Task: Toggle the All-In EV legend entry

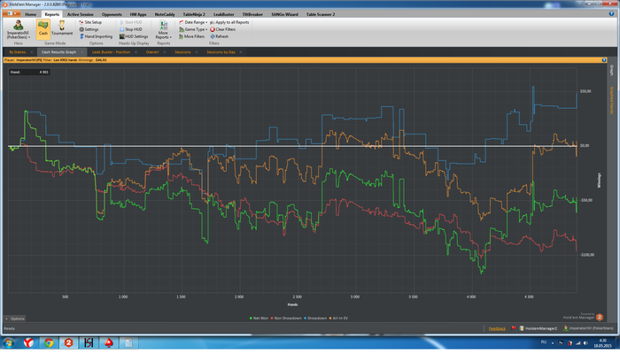Action: tap(338, 318)
